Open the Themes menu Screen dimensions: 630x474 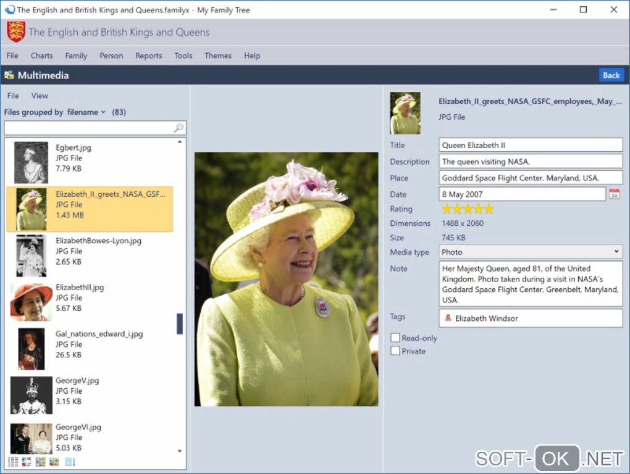pyautogui.click(x=218, y=56)
